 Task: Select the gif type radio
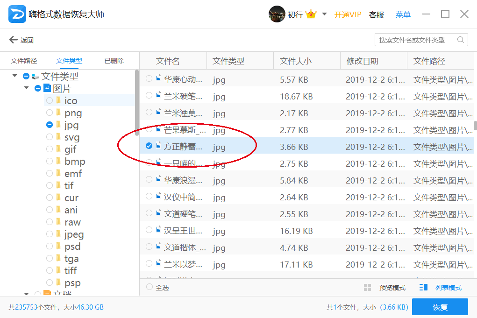(x=49, y=149)
